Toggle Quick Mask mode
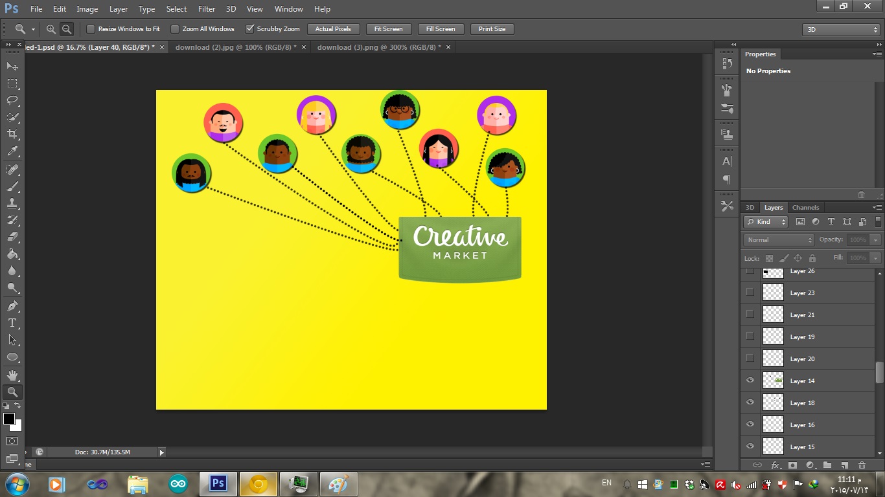885x497 pixels. click(x=12, y=441)
